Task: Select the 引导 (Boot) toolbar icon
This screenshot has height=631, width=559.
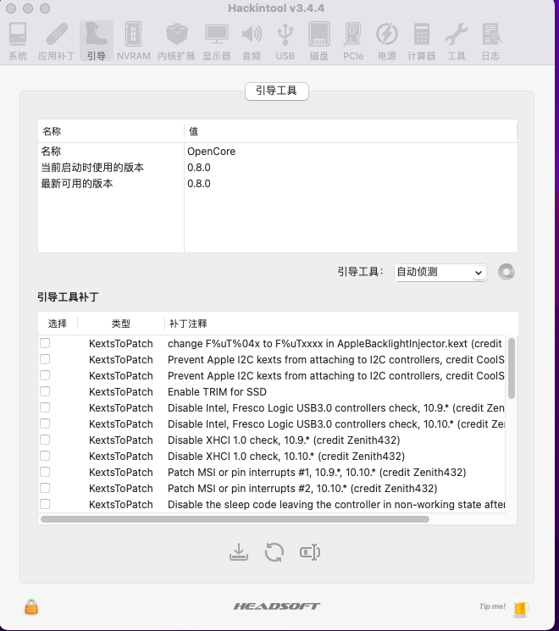Action: 97,42
